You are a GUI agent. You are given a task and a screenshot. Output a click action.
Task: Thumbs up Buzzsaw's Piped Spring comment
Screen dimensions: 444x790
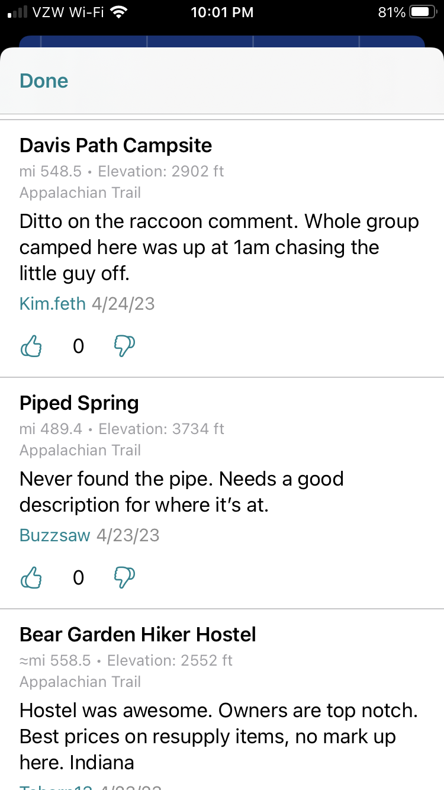pyautogui.click(x=31, y=577)
